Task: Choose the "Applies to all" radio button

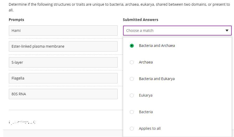Action: click(132, 128)
